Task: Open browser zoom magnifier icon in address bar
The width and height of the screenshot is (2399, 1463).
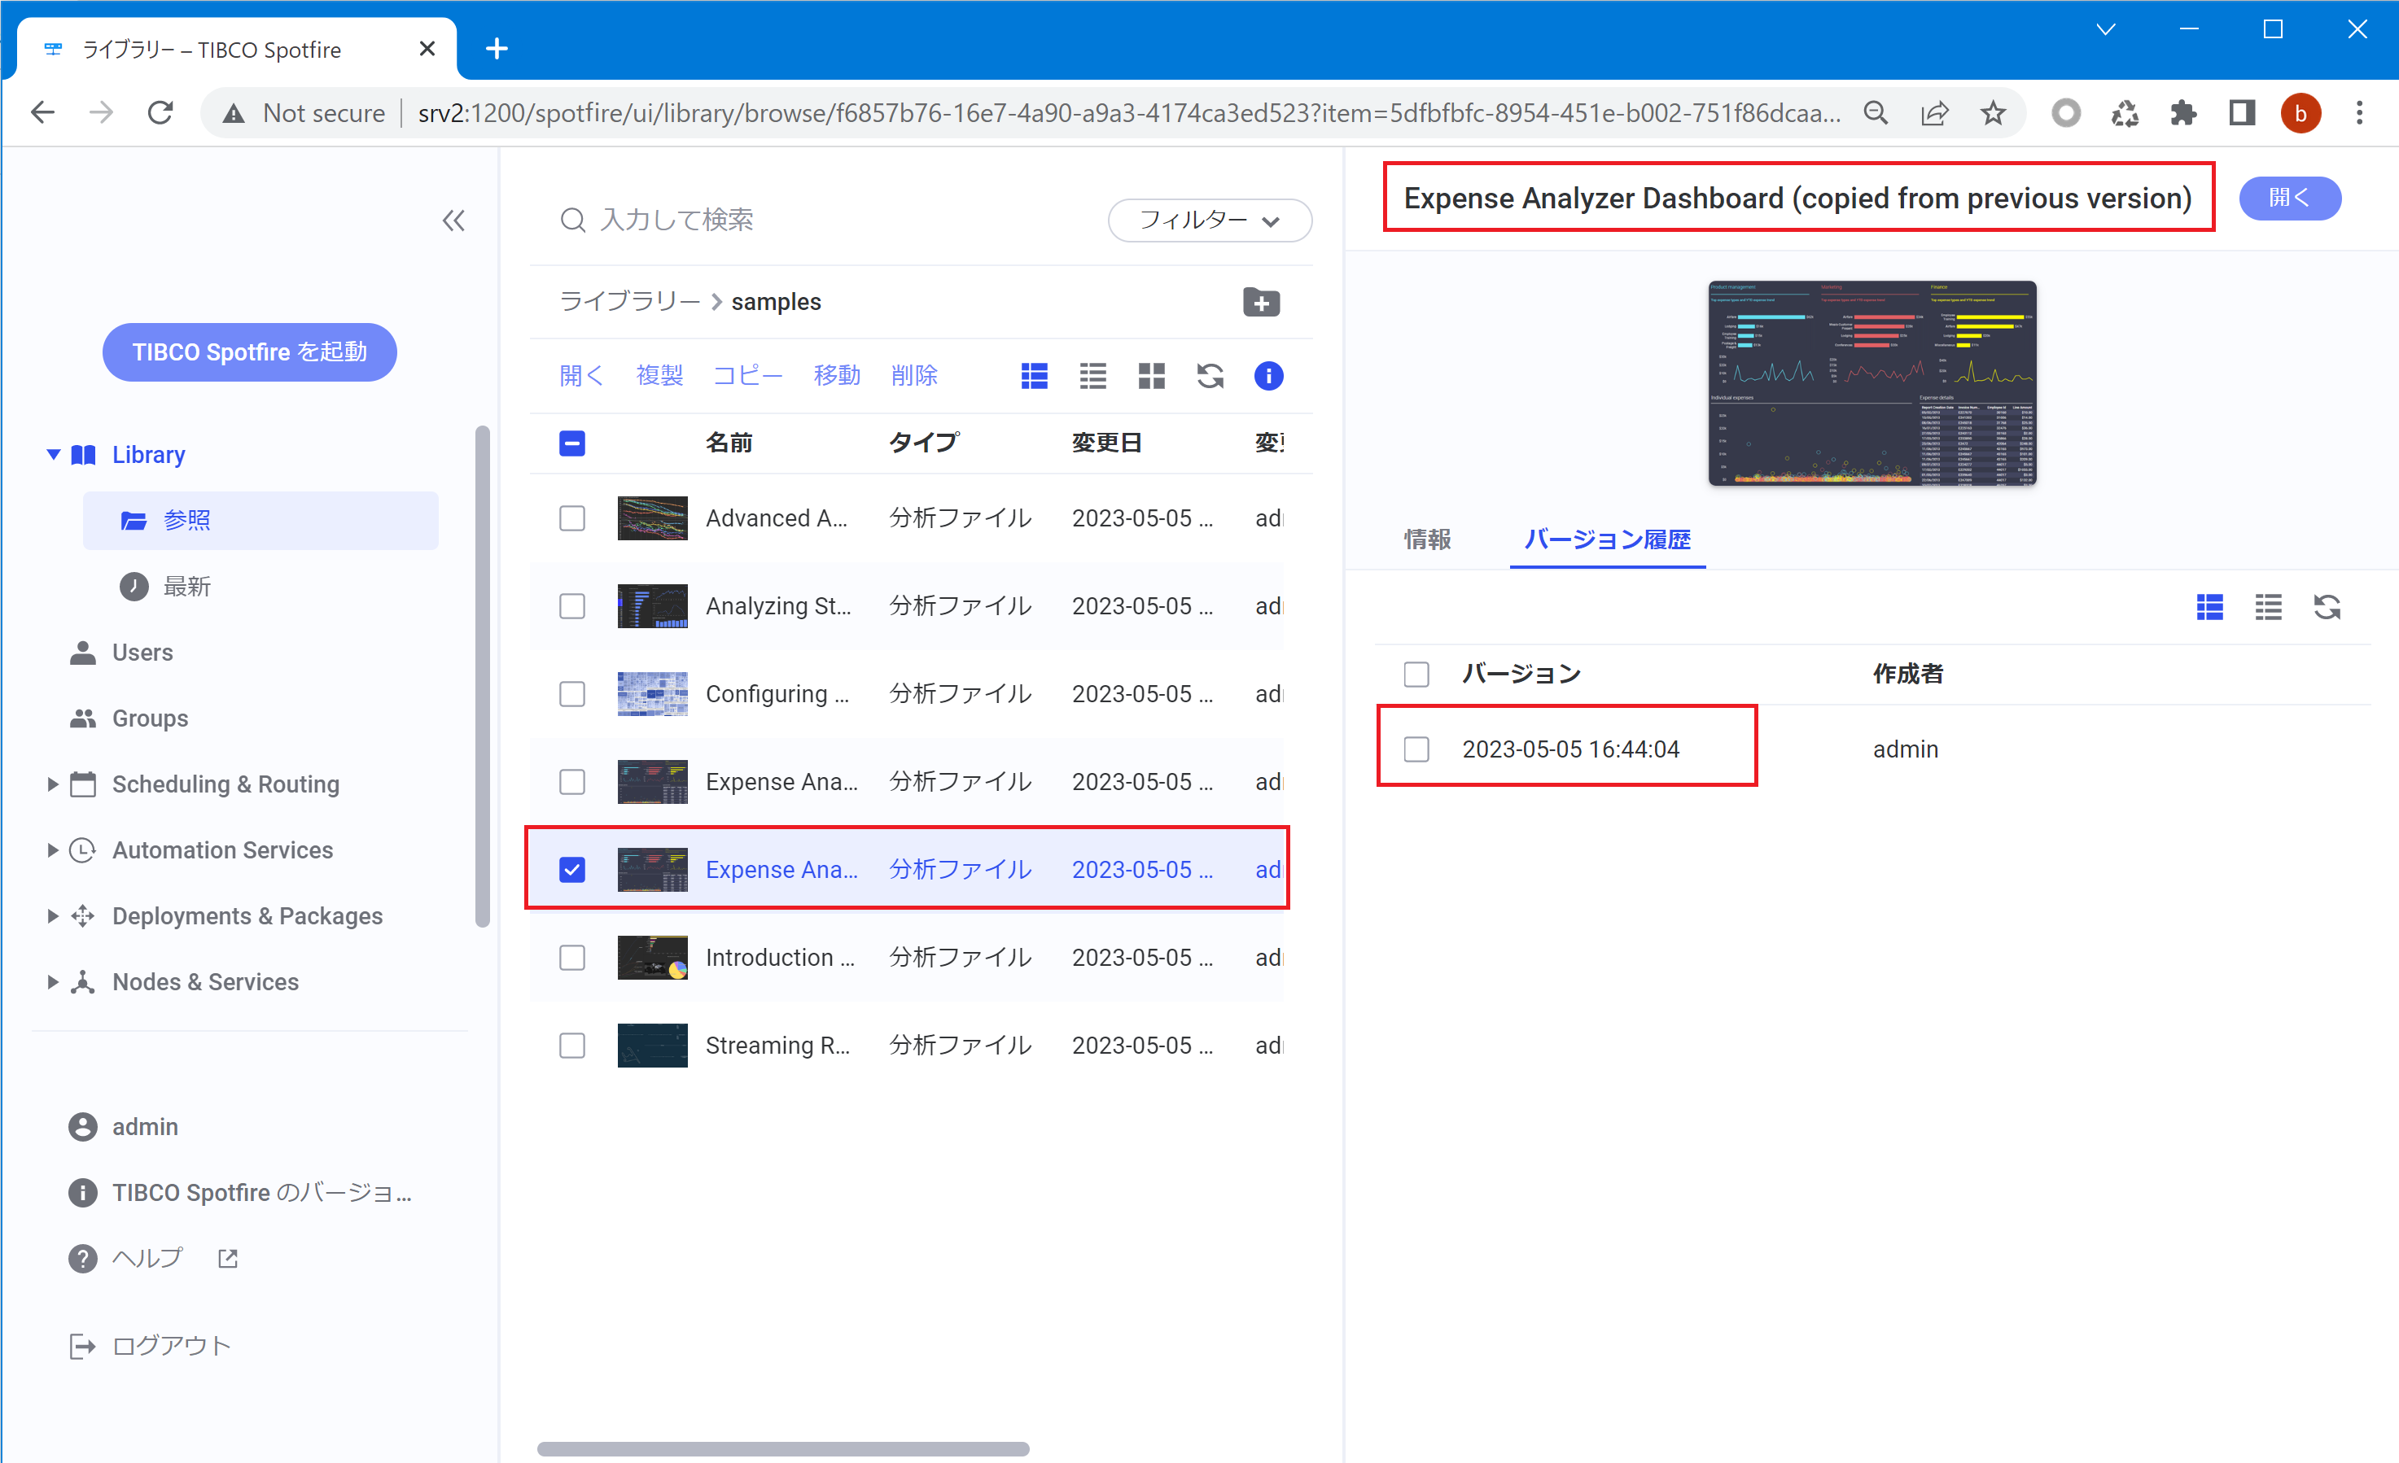Action: [1876, 113]
